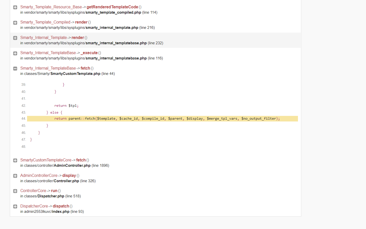Click the SmartyCustomTemplateCore fetch link
366x229 pixels.
(55, 160)
